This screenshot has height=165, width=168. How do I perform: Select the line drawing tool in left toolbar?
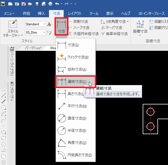[x=4, y=95]
